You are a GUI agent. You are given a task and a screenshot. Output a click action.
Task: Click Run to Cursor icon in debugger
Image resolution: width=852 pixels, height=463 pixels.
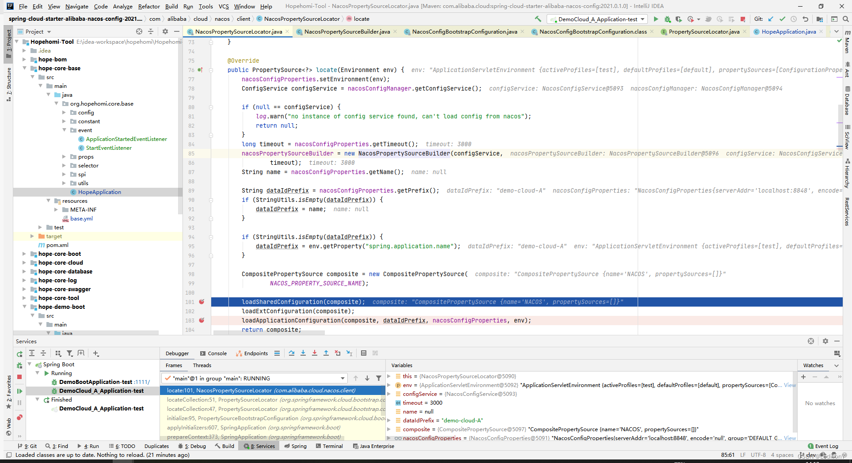click(x=349, y=353)
